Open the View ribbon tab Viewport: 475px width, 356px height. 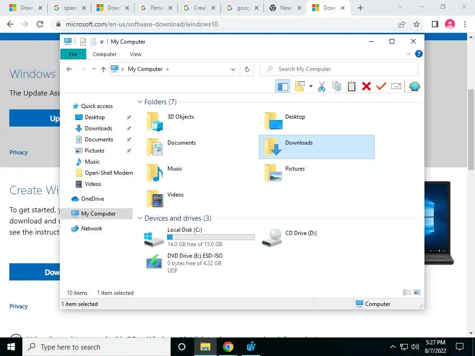pos(135,54)
